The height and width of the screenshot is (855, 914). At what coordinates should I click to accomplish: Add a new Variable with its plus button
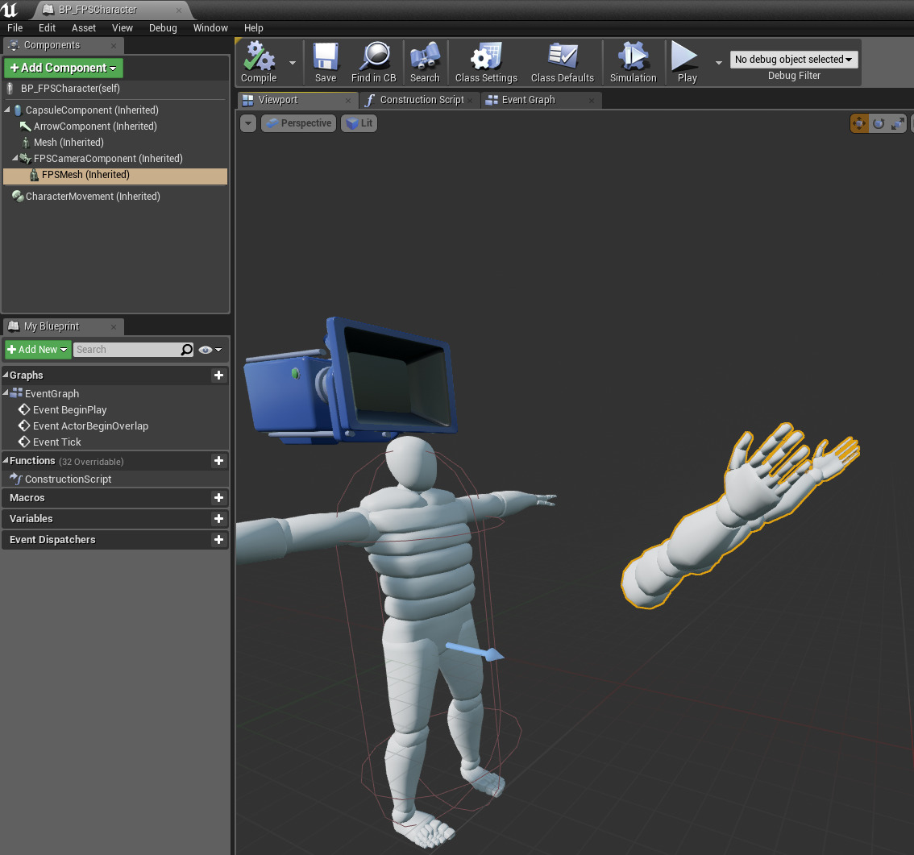218,518
